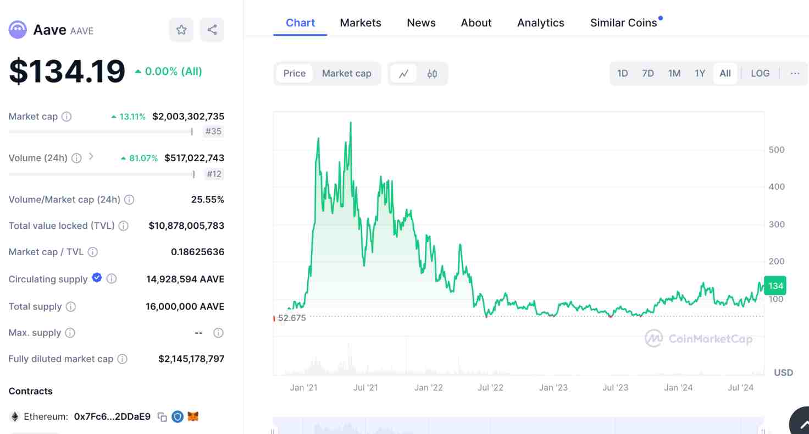The image size is (809, 434).
Task: Go to the Analytics tab
Action: pyautogui.click(x=541, y=23)
